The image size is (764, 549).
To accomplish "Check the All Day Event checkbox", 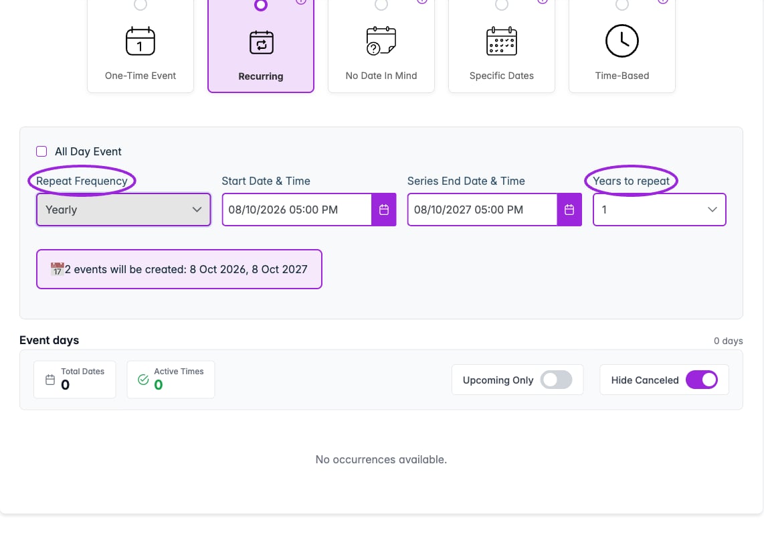I will coord(41,151).
